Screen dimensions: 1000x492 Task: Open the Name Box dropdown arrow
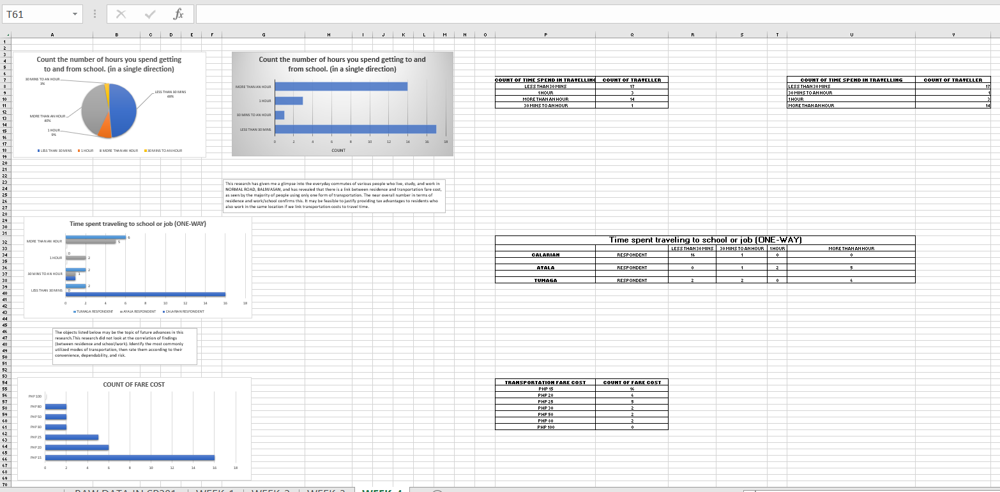point(75,14)
